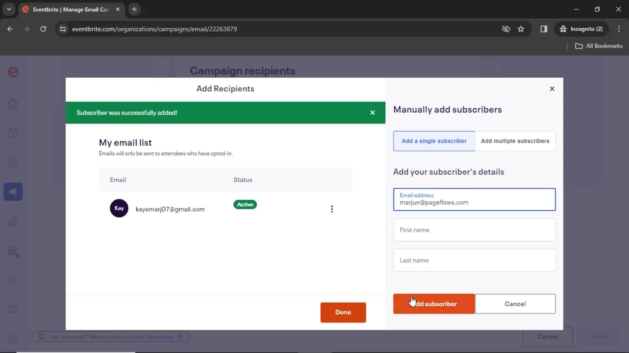Click the Status column header
Viewport: 629px width, 353px height.
pos(243,180)
